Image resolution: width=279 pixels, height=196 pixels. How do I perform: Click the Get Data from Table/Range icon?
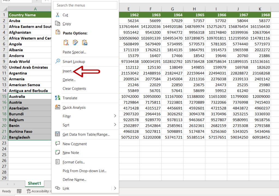click(58, 134)
